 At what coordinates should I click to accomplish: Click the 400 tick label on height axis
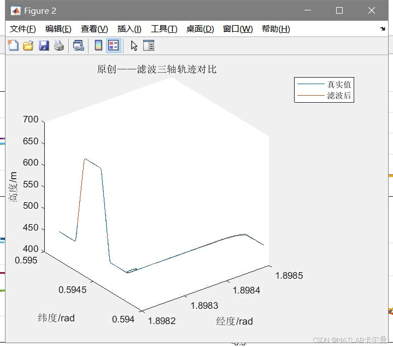point(31,249)
